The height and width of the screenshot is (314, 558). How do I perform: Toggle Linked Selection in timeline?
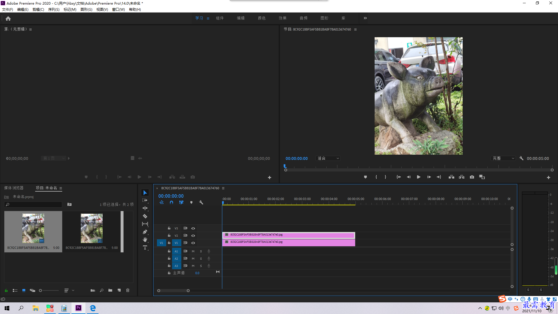coord(181,202)
